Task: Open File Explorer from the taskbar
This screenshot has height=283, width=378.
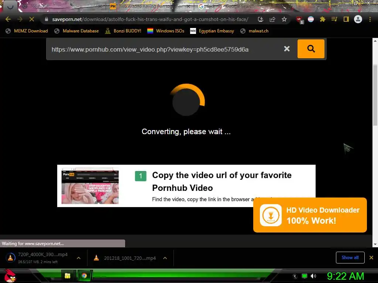Action: point(68,276)
